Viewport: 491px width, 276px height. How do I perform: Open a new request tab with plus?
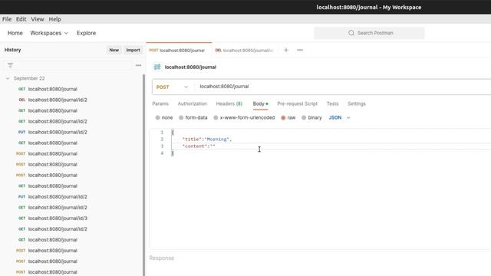(x=286, y=50)
